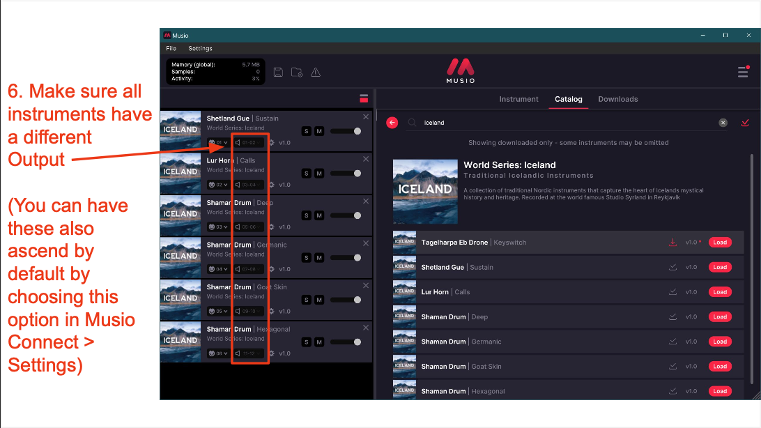Open settings gear for loaded Shaman Drum Deep
761x428 pixels.
[x=272, y=227]
